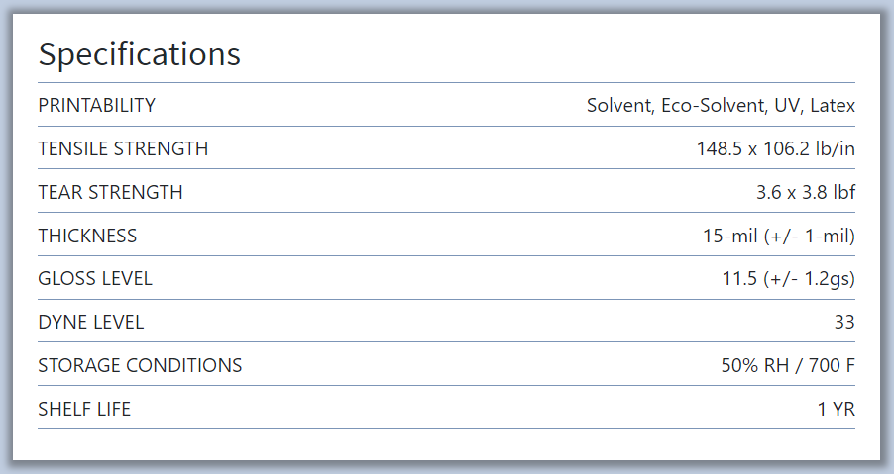Click the dyne value 33
Screen dimensions: 894x474
pyautogui.click(x=844, y=322)
